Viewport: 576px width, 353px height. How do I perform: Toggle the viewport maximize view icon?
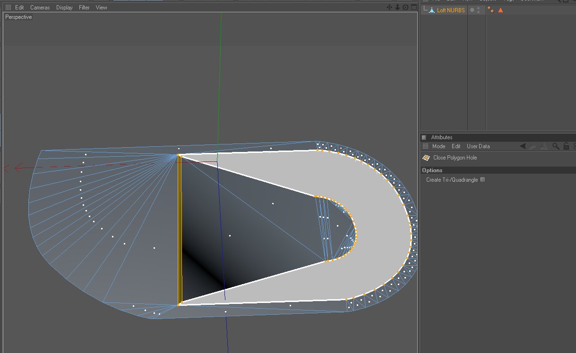[413, 7]
